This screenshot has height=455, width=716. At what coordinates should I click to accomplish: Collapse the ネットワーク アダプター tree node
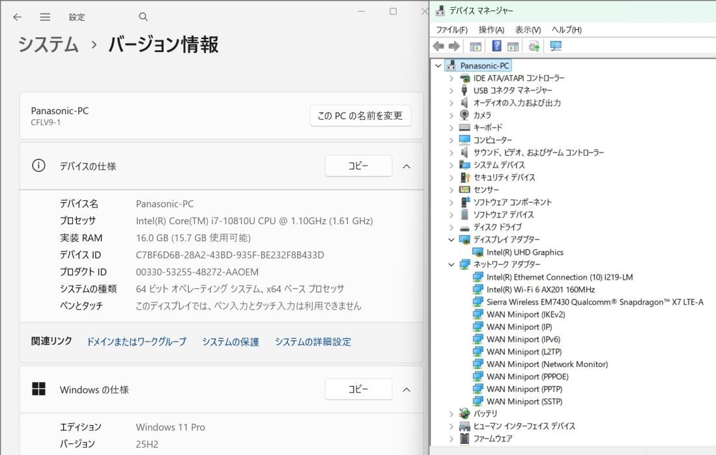click(451, 265)
